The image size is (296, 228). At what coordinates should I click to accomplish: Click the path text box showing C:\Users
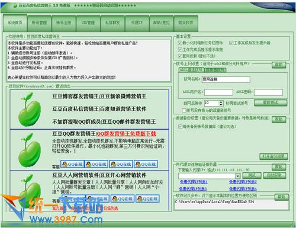click(231, 204)
